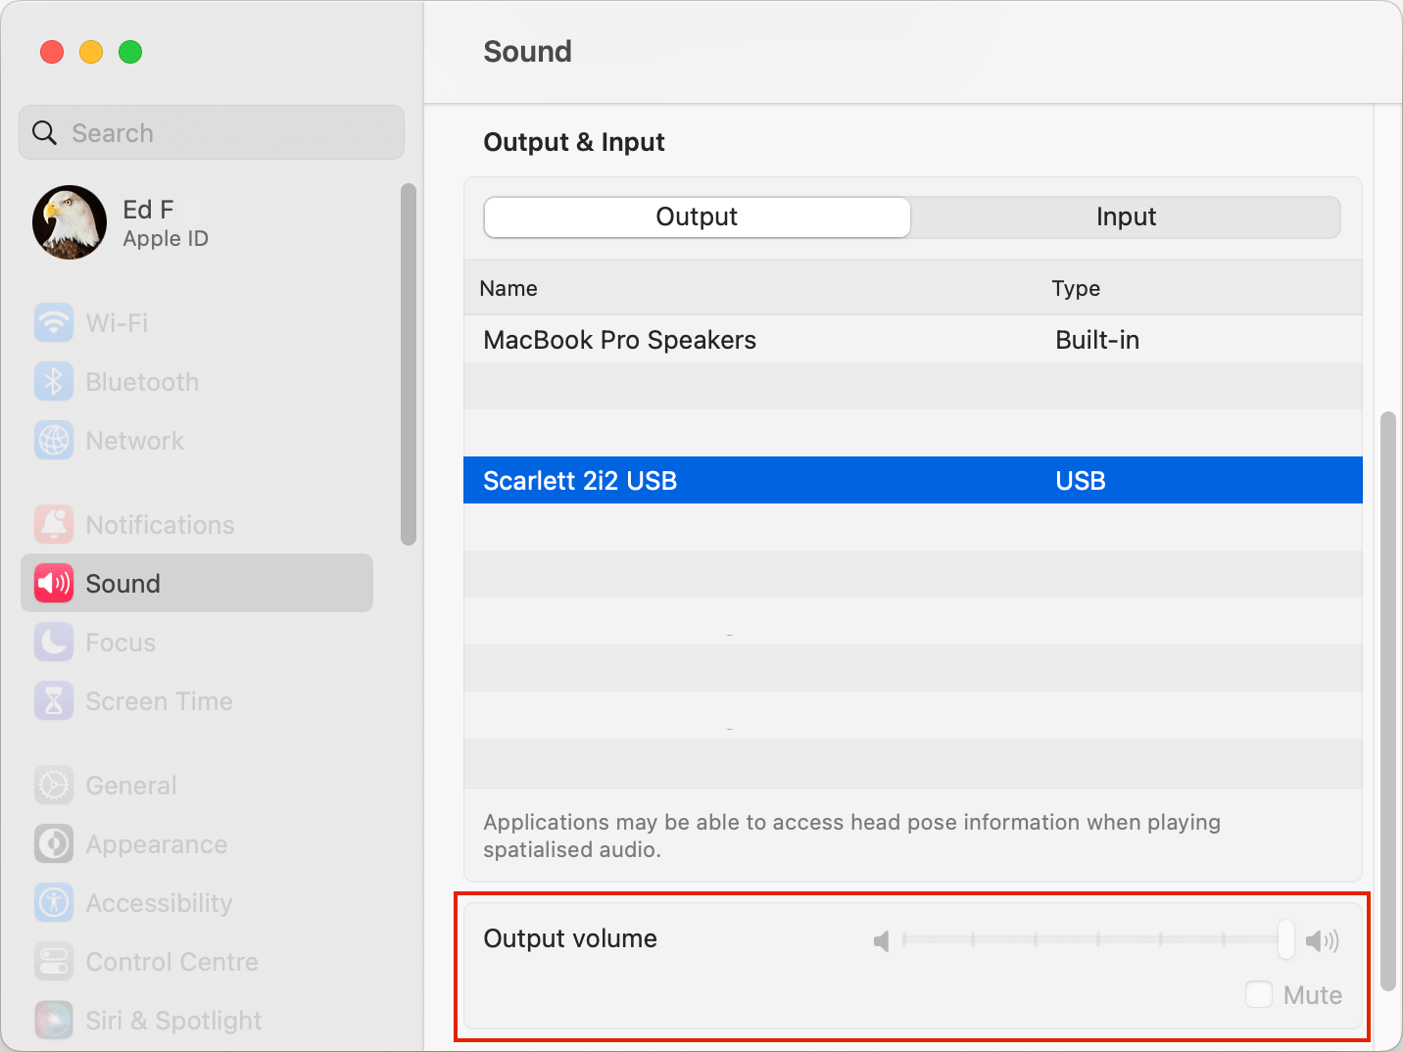Open Screen Time settings
This screenshot has width=1403, height=1052.
[159, 700]
